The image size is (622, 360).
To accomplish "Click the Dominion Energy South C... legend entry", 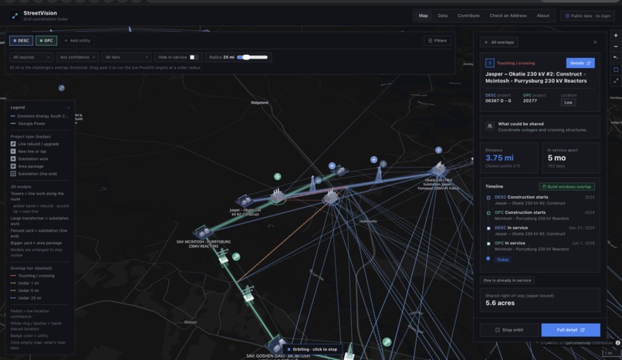I will pyautogui.click(x=39, y=116).
